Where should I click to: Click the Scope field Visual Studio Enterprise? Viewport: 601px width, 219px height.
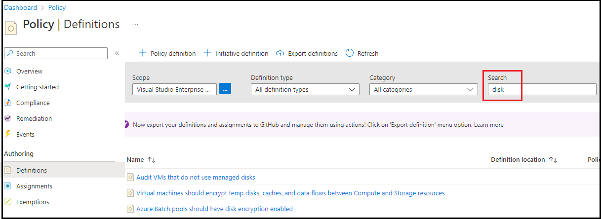pyautogui.click(x=174, y=89)
